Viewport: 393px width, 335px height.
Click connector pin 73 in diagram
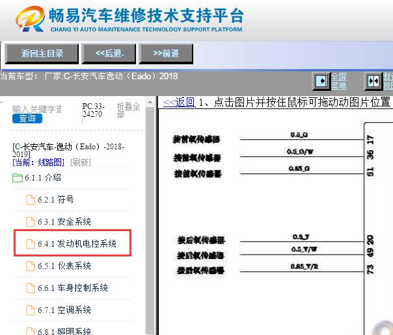pyautogui.click(x=370, y=269)
